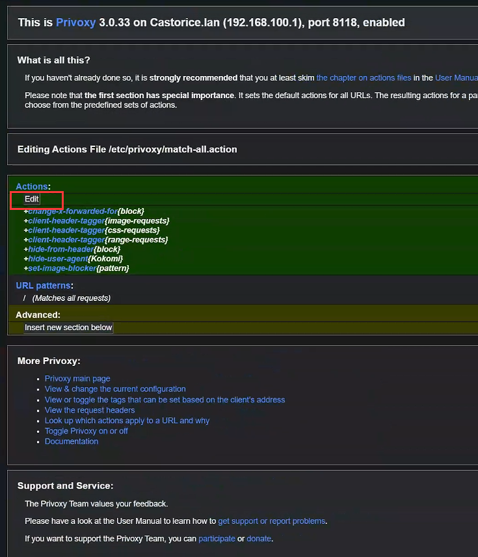This screenshot has width=478, height=557.
Task: Select client-header-tagger with css-requests parameter
Action: pos(66,230)
